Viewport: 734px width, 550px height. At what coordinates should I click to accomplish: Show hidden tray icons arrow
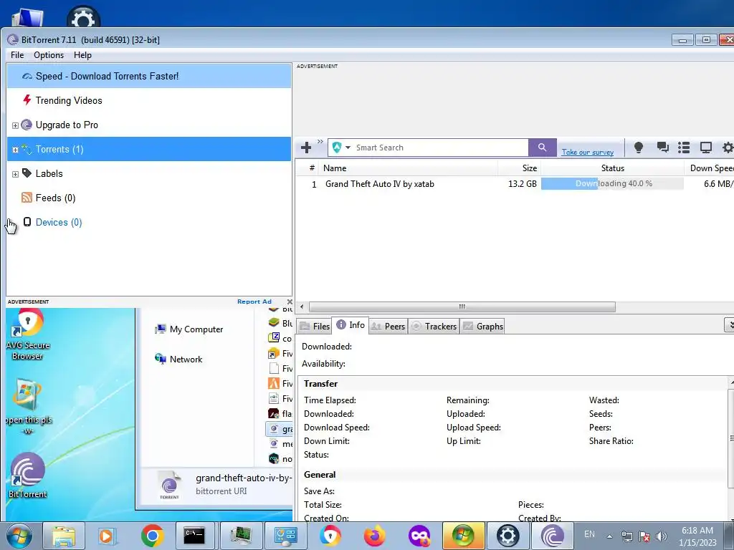[x=609, y=536]
